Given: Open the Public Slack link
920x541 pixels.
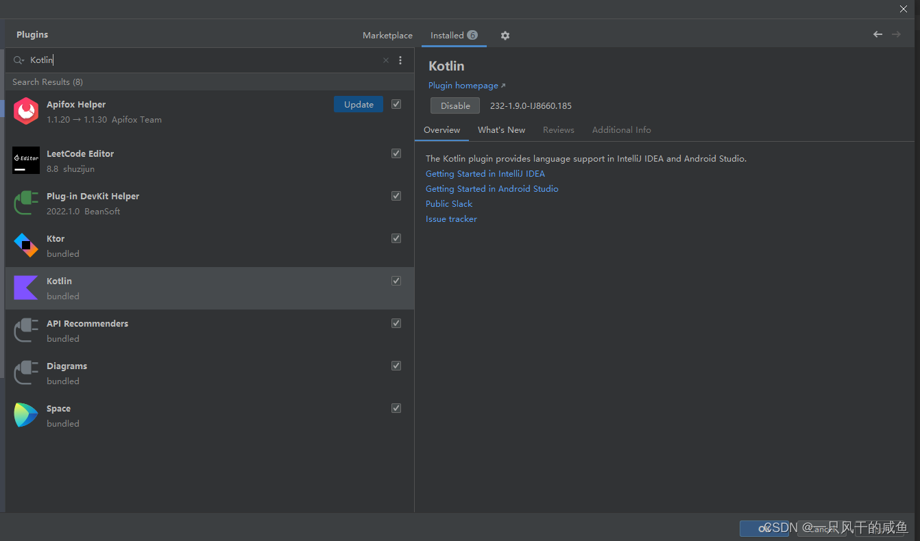Looking at the screenshot, I should point(449,204).
